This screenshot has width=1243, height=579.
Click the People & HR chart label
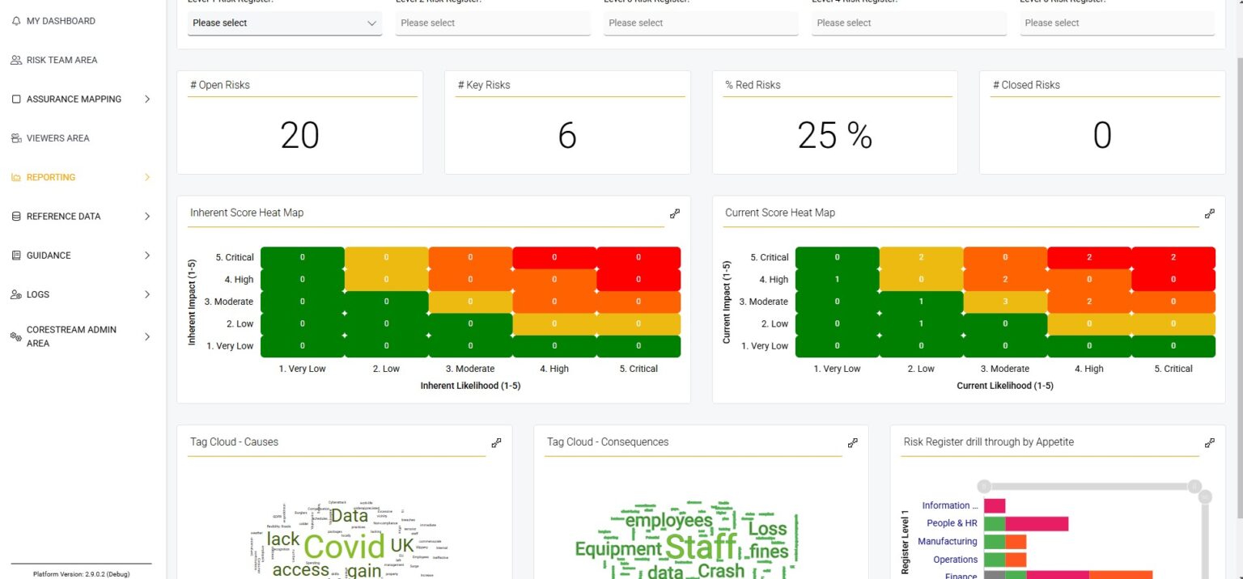951,523
